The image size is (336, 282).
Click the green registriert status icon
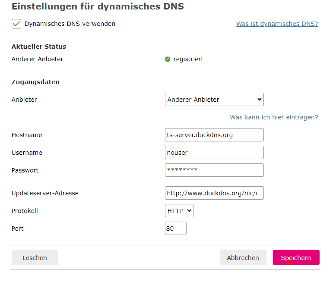[168, 59]
